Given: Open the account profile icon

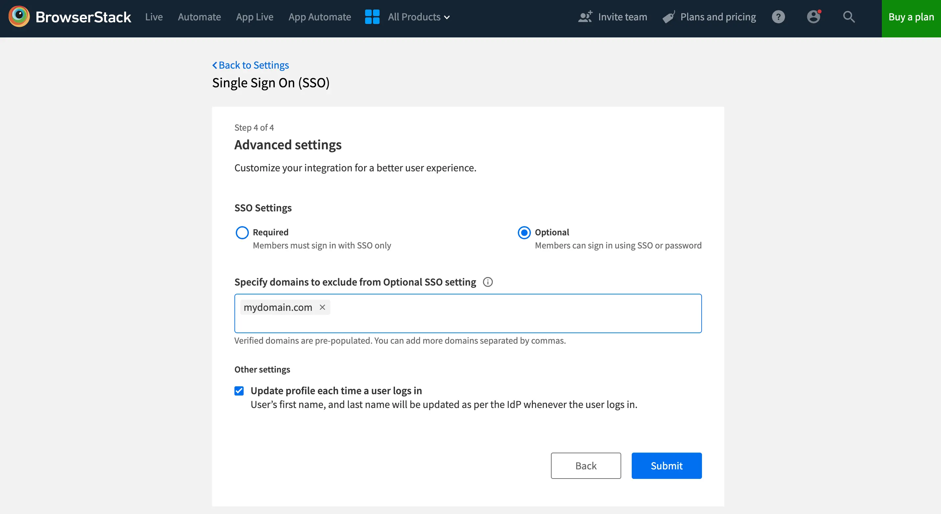Looking at the screenshot, I should [x=813, y=17].
